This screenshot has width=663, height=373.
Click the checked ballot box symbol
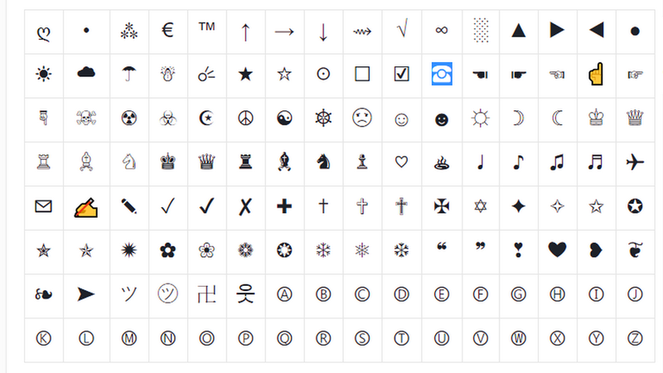pyautogui.click(x=401, y=74)
